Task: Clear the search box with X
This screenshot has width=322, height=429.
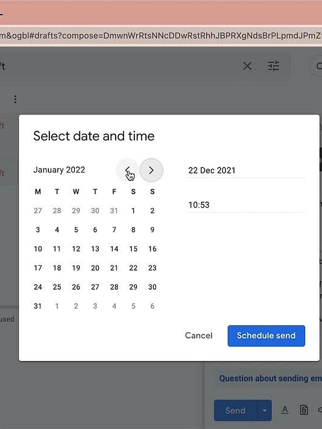Action: 248,66
